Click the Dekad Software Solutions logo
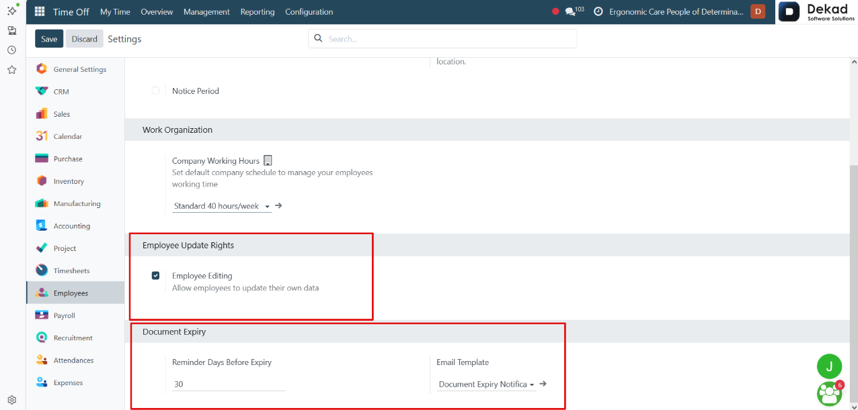Image resolution: width=858 pixels, height=410 pixels. [x=817, y=12]
